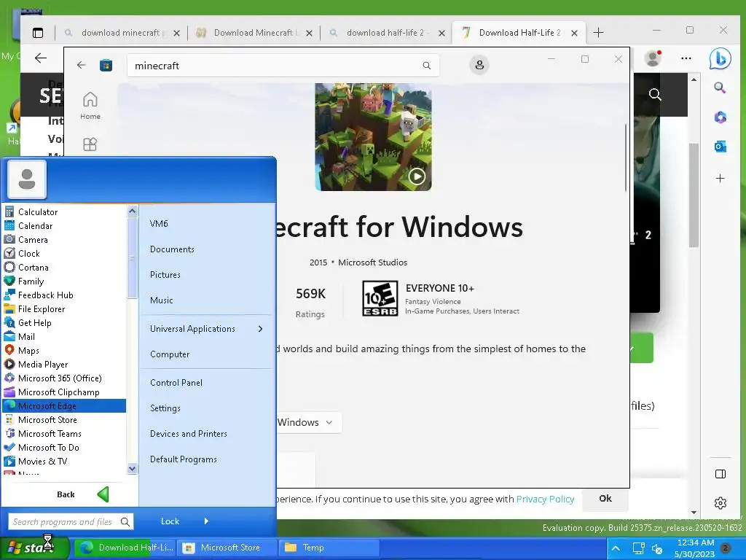Click the Store search magnifier icon

[x=427, y=66]
